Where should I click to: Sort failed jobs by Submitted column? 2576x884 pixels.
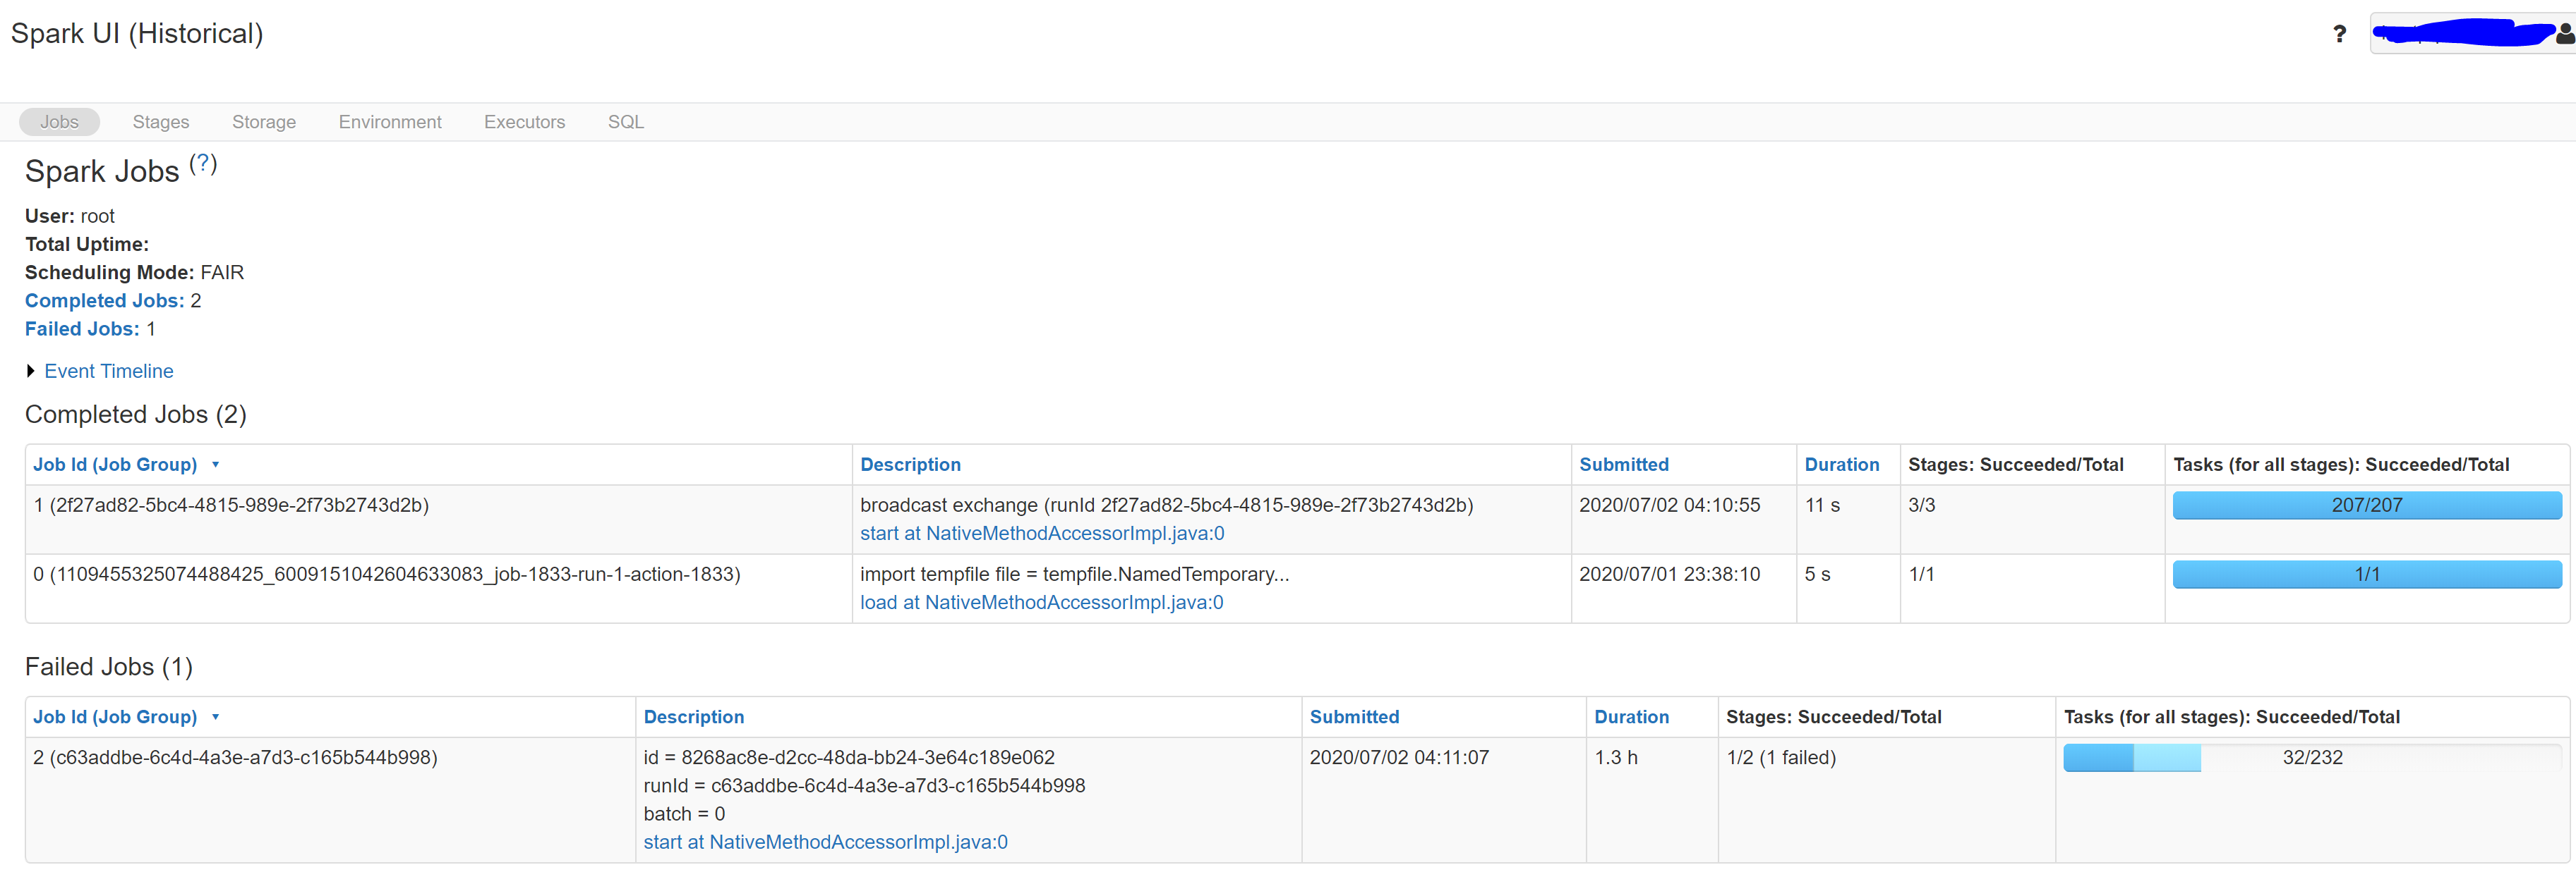click(1354, 717)
